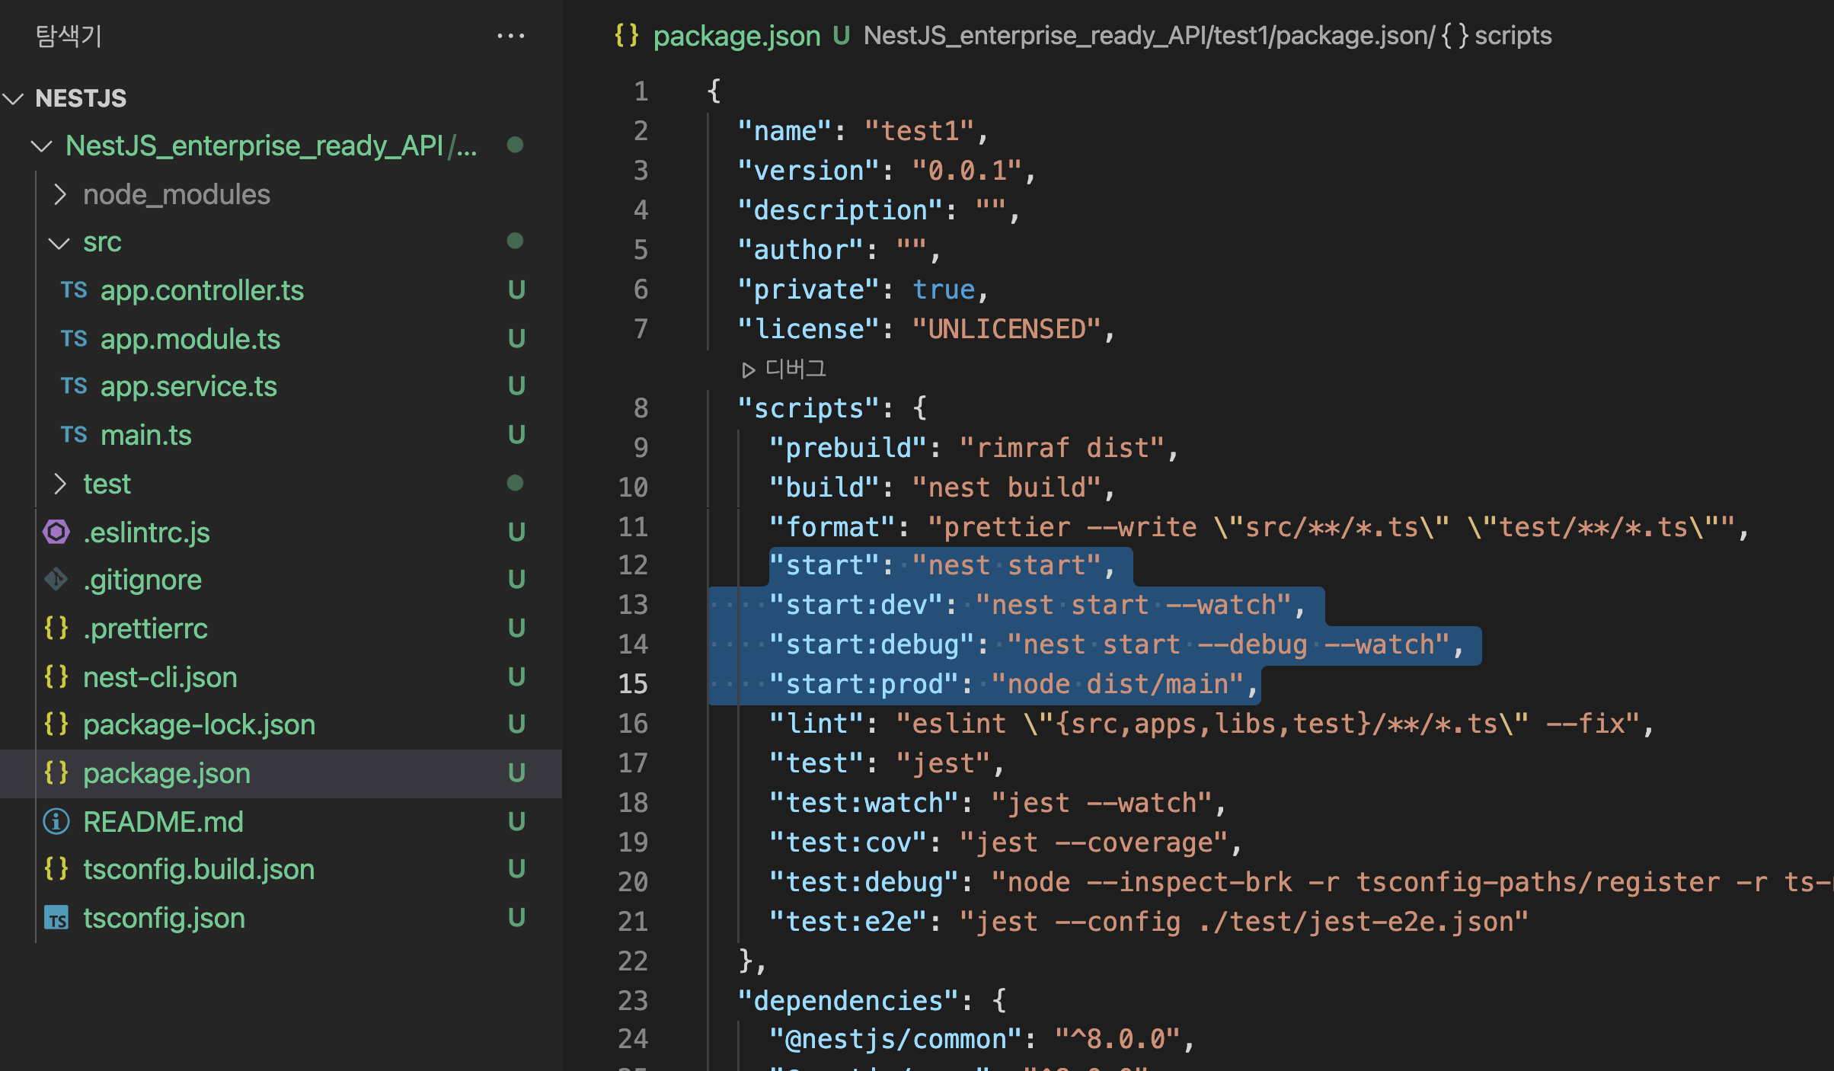Collapse the NESTJS workspace section

coord(14,98)
